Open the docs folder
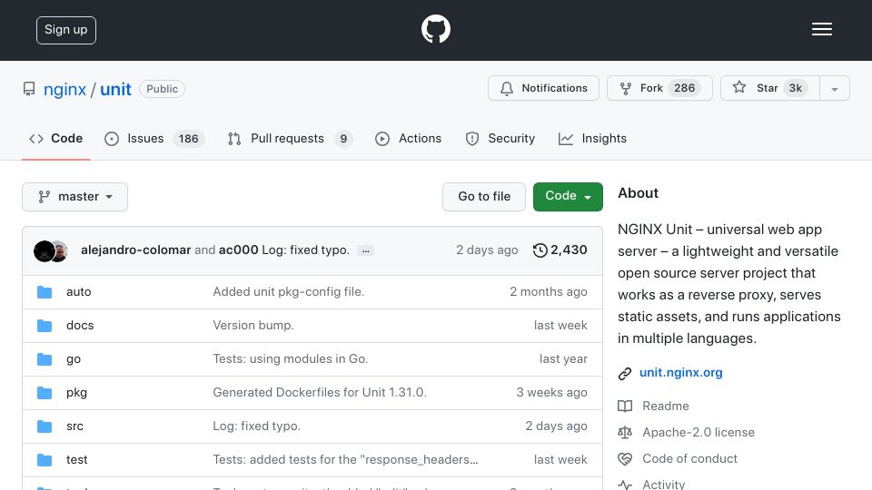872x490 pixels. pyautogui.click(x=80, y=326)
